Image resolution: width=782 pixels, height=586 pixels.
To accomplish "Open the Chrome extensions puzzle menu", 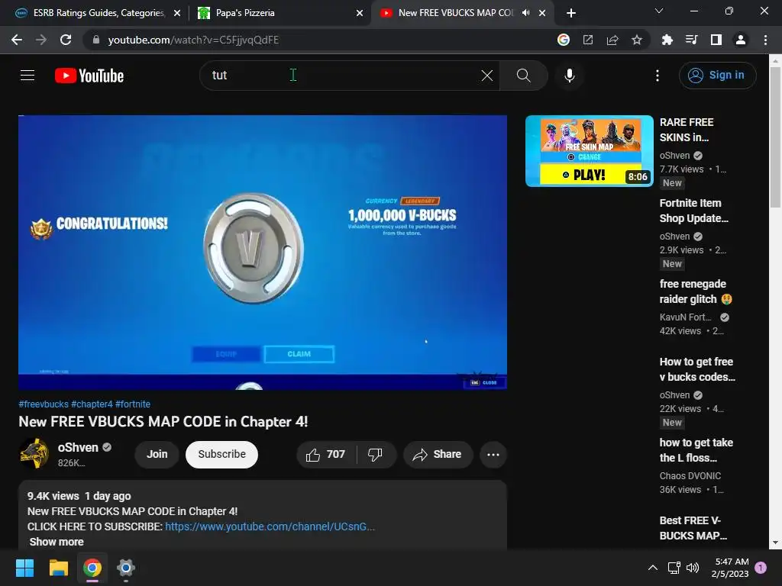I will [x=667, y=40].
